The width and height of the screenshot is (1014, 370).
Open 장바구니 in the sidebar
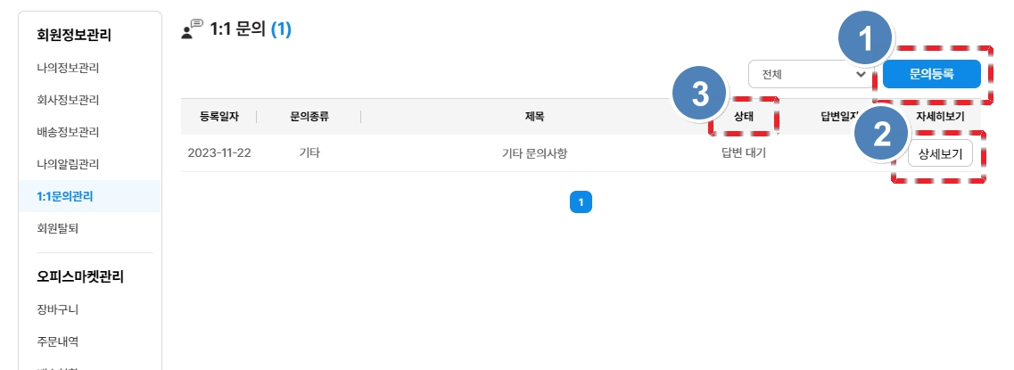[59, 309]
